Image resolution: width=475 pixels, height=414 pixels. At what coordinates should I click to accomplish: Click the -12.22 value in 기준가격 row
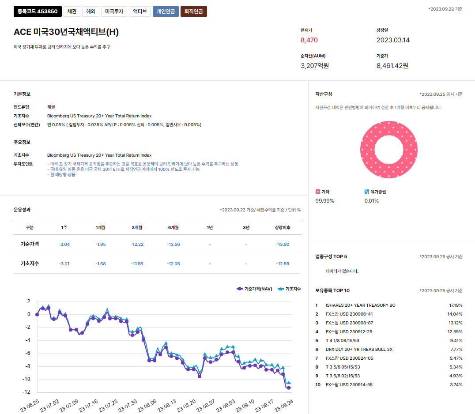137,245
